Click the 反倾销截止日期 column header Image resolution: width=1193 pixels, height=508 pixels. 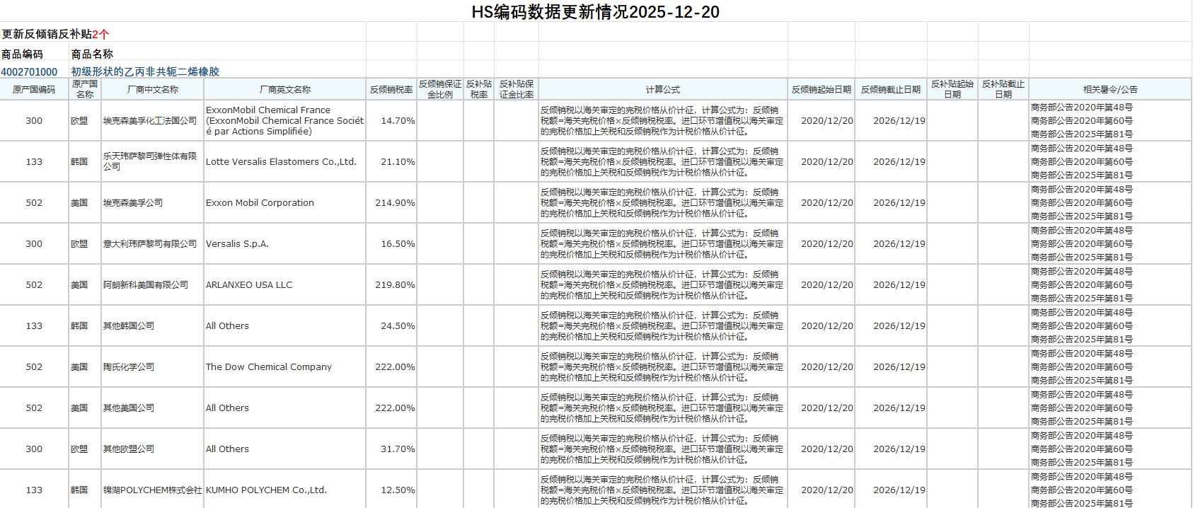click(x=891, y=90)
